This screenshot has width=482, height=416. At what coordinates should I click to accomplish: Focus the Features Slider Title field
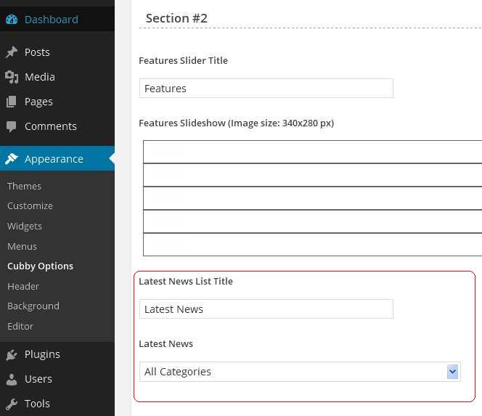[266, 89]
